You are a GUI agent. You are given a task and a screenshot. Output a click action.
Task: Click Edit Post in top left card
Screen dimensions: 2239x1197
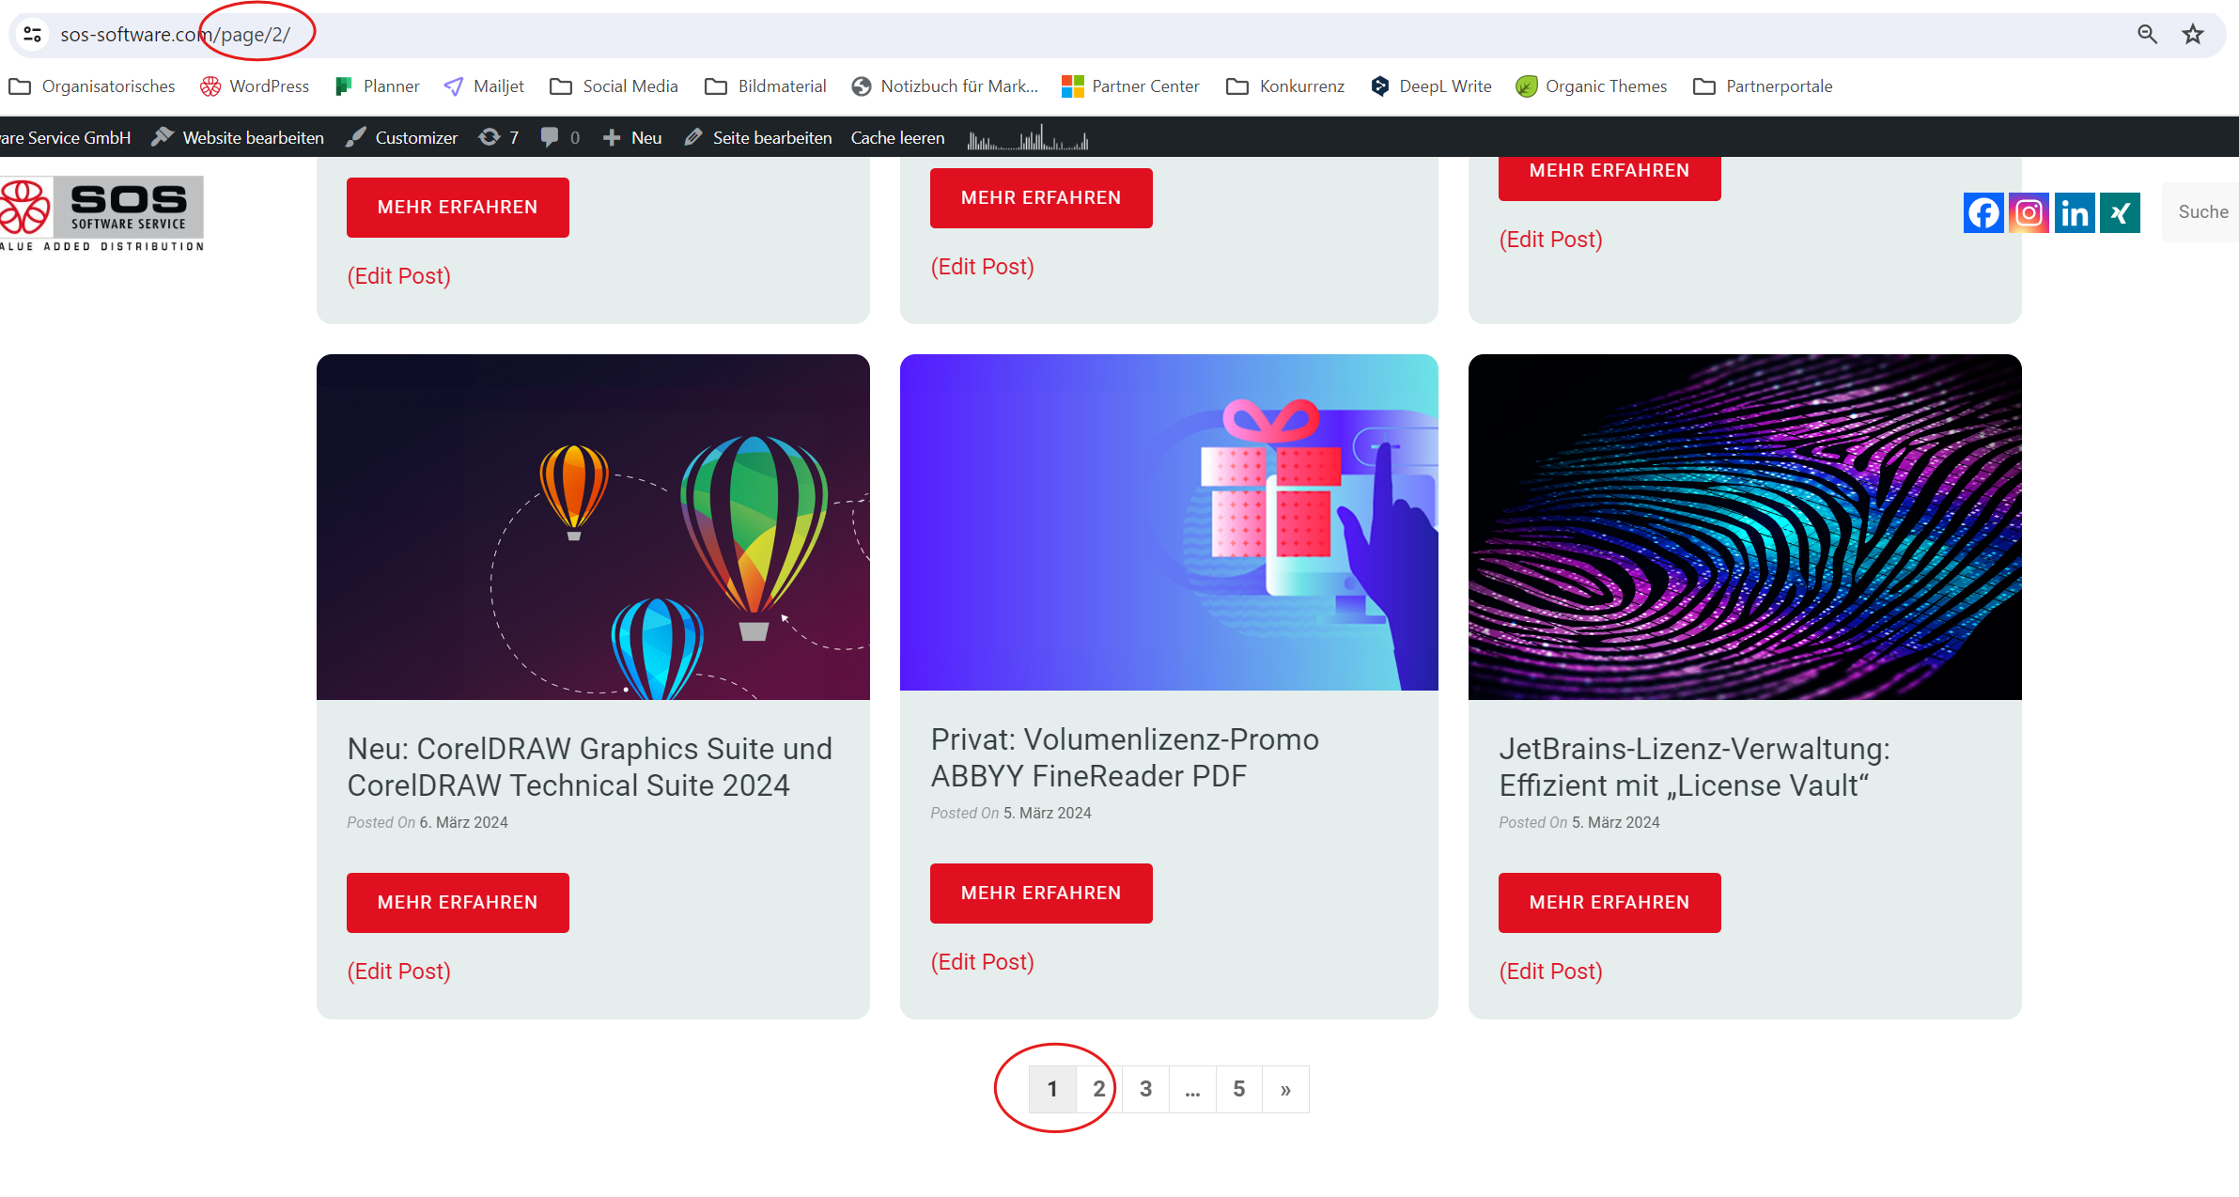tap(399, 276)
